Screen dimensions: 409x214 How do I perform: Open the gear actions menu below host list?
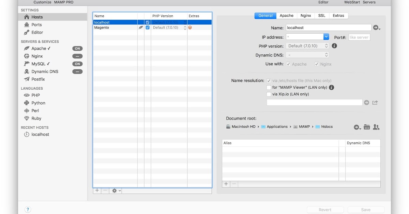point(116,191)
